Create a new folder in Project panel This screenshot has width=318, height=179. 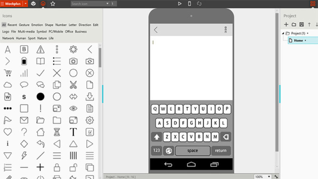pyautogui.click(x=294, y=24)
